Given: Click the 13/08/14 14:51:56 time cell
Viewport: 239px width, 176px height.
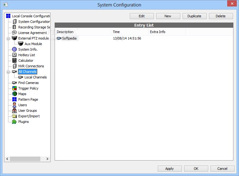Looking at the screenshot, I should (x=127, y=38).
